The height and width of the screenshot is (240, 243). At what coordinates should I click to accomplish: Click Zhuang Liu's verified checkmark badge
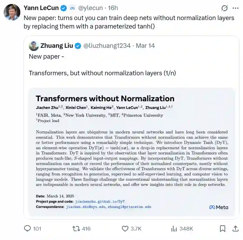point(78,46)
